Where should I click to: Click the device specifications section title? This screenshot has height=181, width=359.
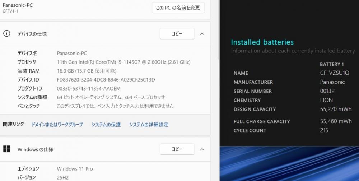click(x=32, y=34)
